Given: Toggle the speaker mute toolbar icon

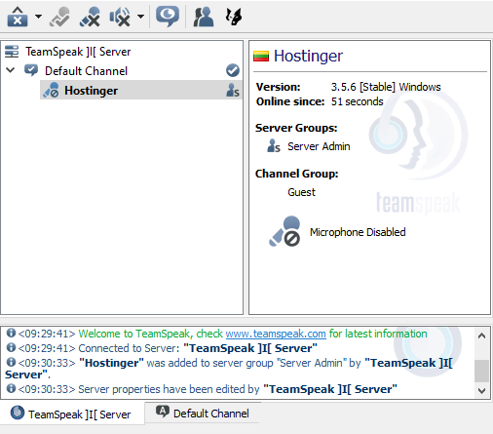Looking at the screenshot, I should pyautogui.click(x=120, y=17).
